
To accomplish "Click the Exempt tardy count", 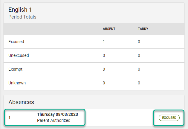I will [x=139, y=69].
